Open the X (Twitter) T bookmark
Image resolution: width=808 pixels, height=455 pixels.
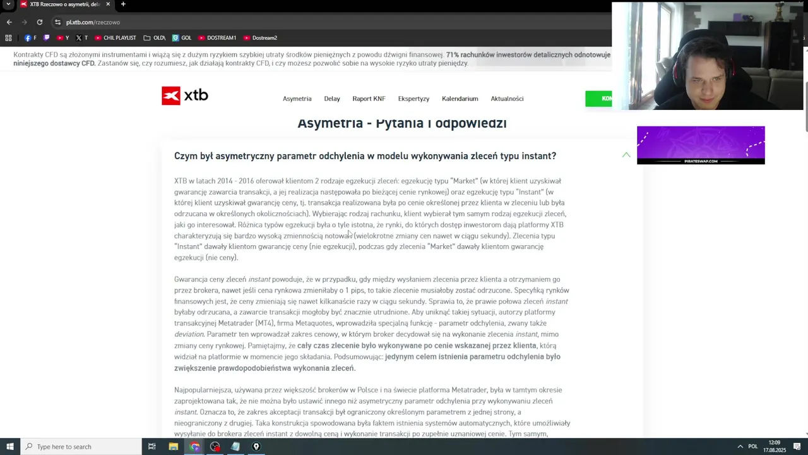[x=82, y=38]
